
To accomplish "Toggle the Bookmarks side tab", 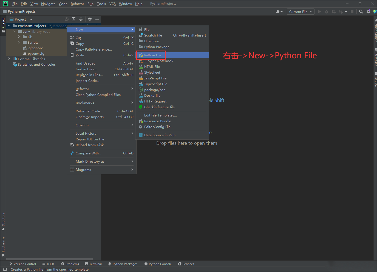I will (x=3, y=246).
